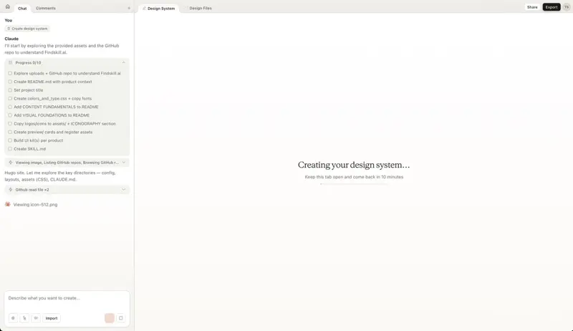Click the Hugo site explanation message text
Screen dimensions: 573x331
pos(60,176)
